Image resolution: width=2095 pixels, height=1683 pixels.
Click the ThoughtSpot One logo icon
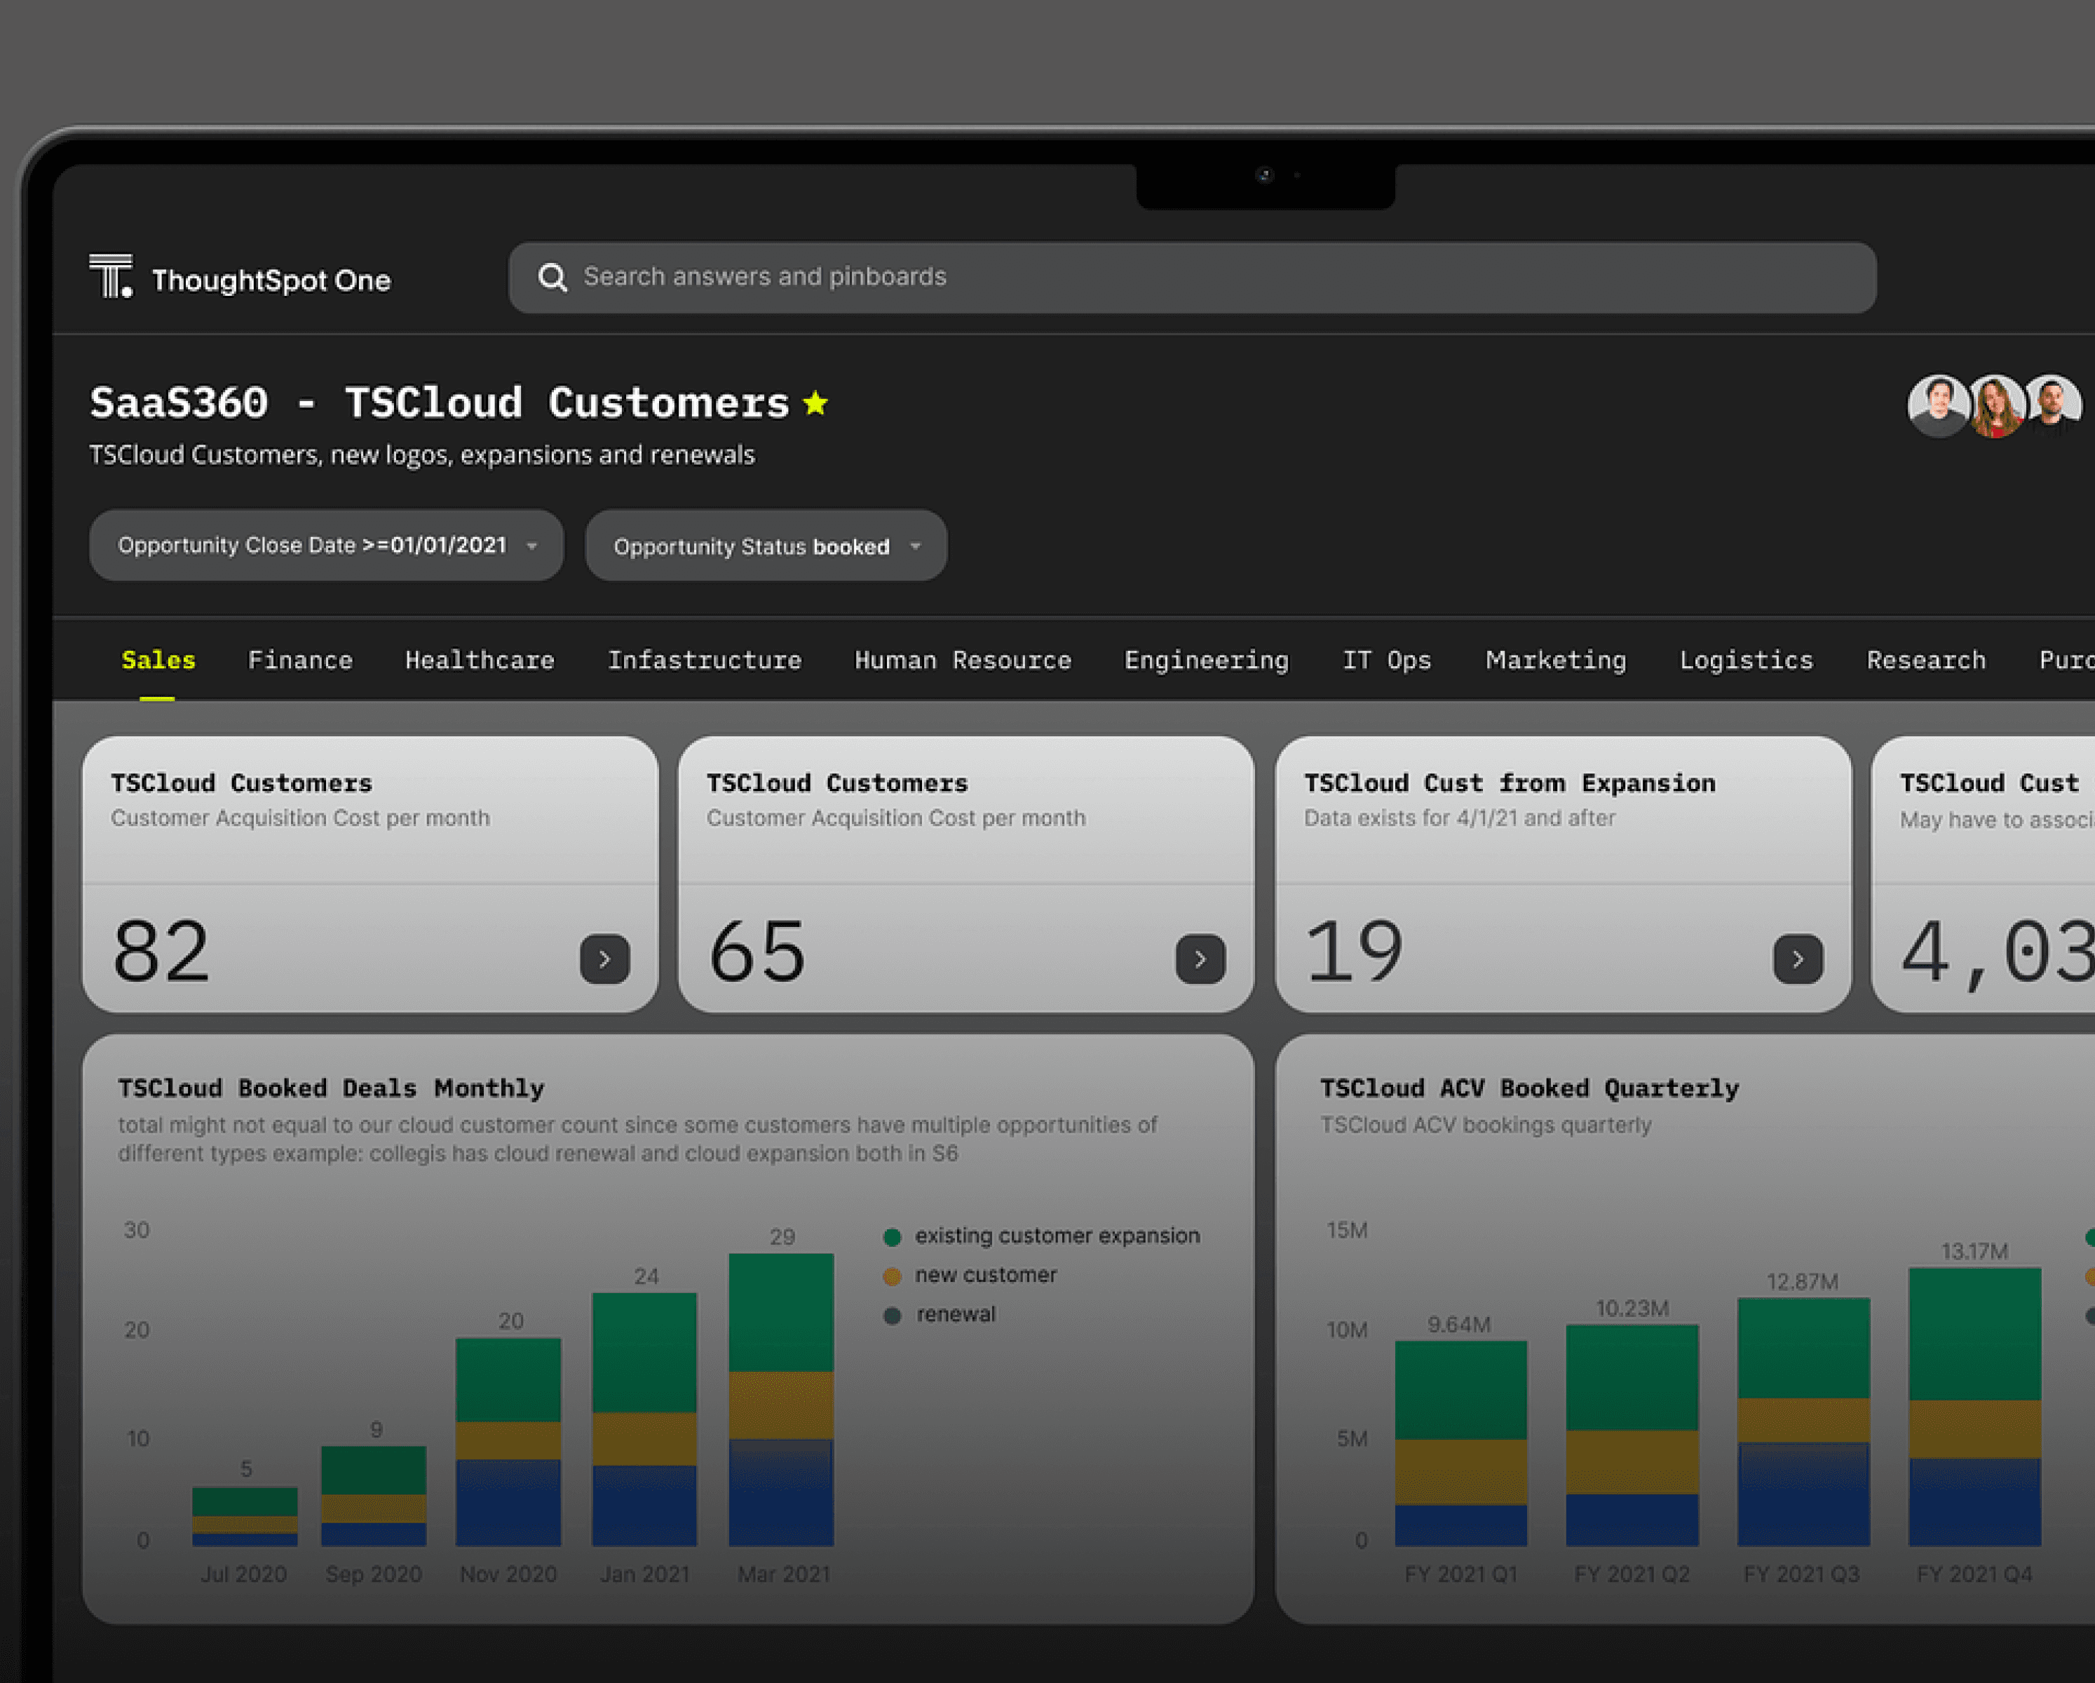(x=111, y=276)
